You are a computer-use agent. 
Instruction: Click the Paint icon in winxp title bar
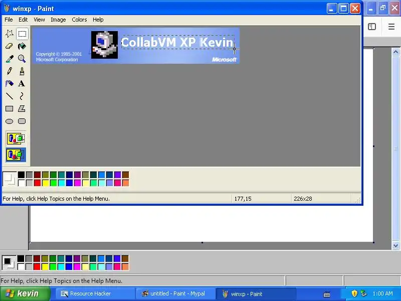pyautogui.click(x=7, y=9)
